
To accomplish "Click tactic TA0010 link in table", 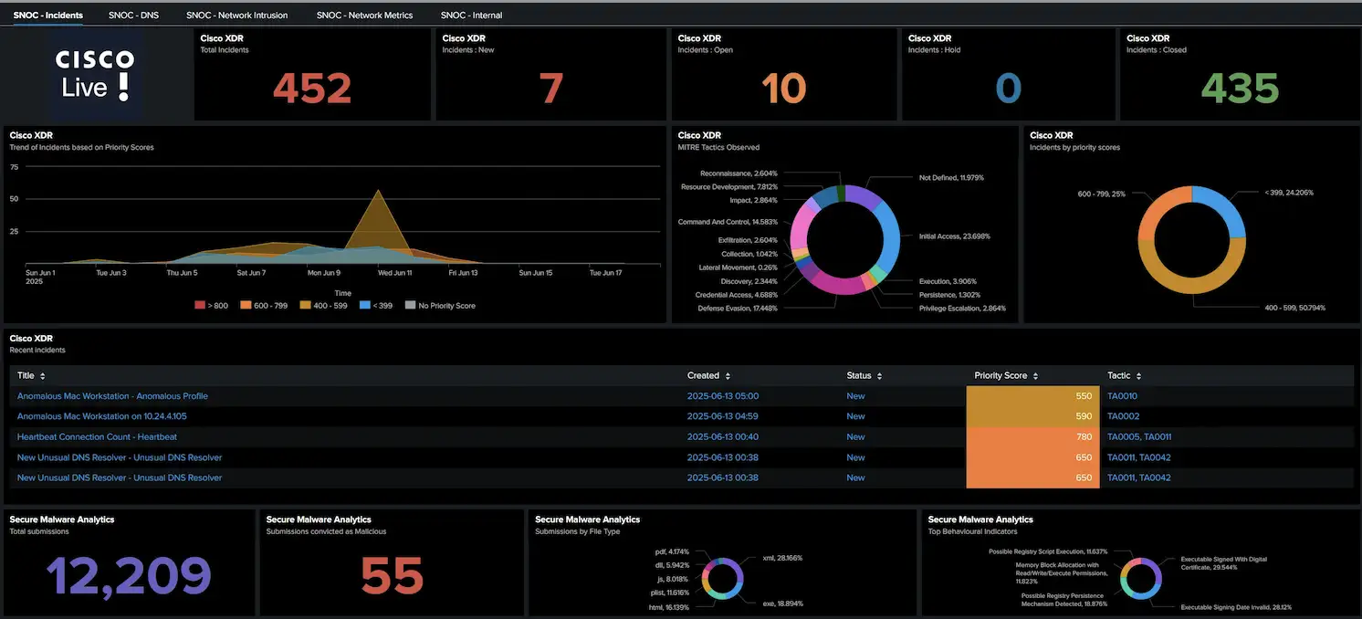I will (x=1122, y=396).
